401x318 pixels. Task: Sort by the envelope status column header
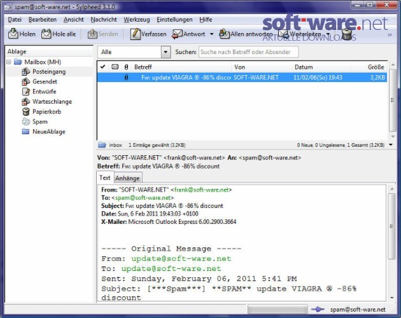[x=115, y=67]
